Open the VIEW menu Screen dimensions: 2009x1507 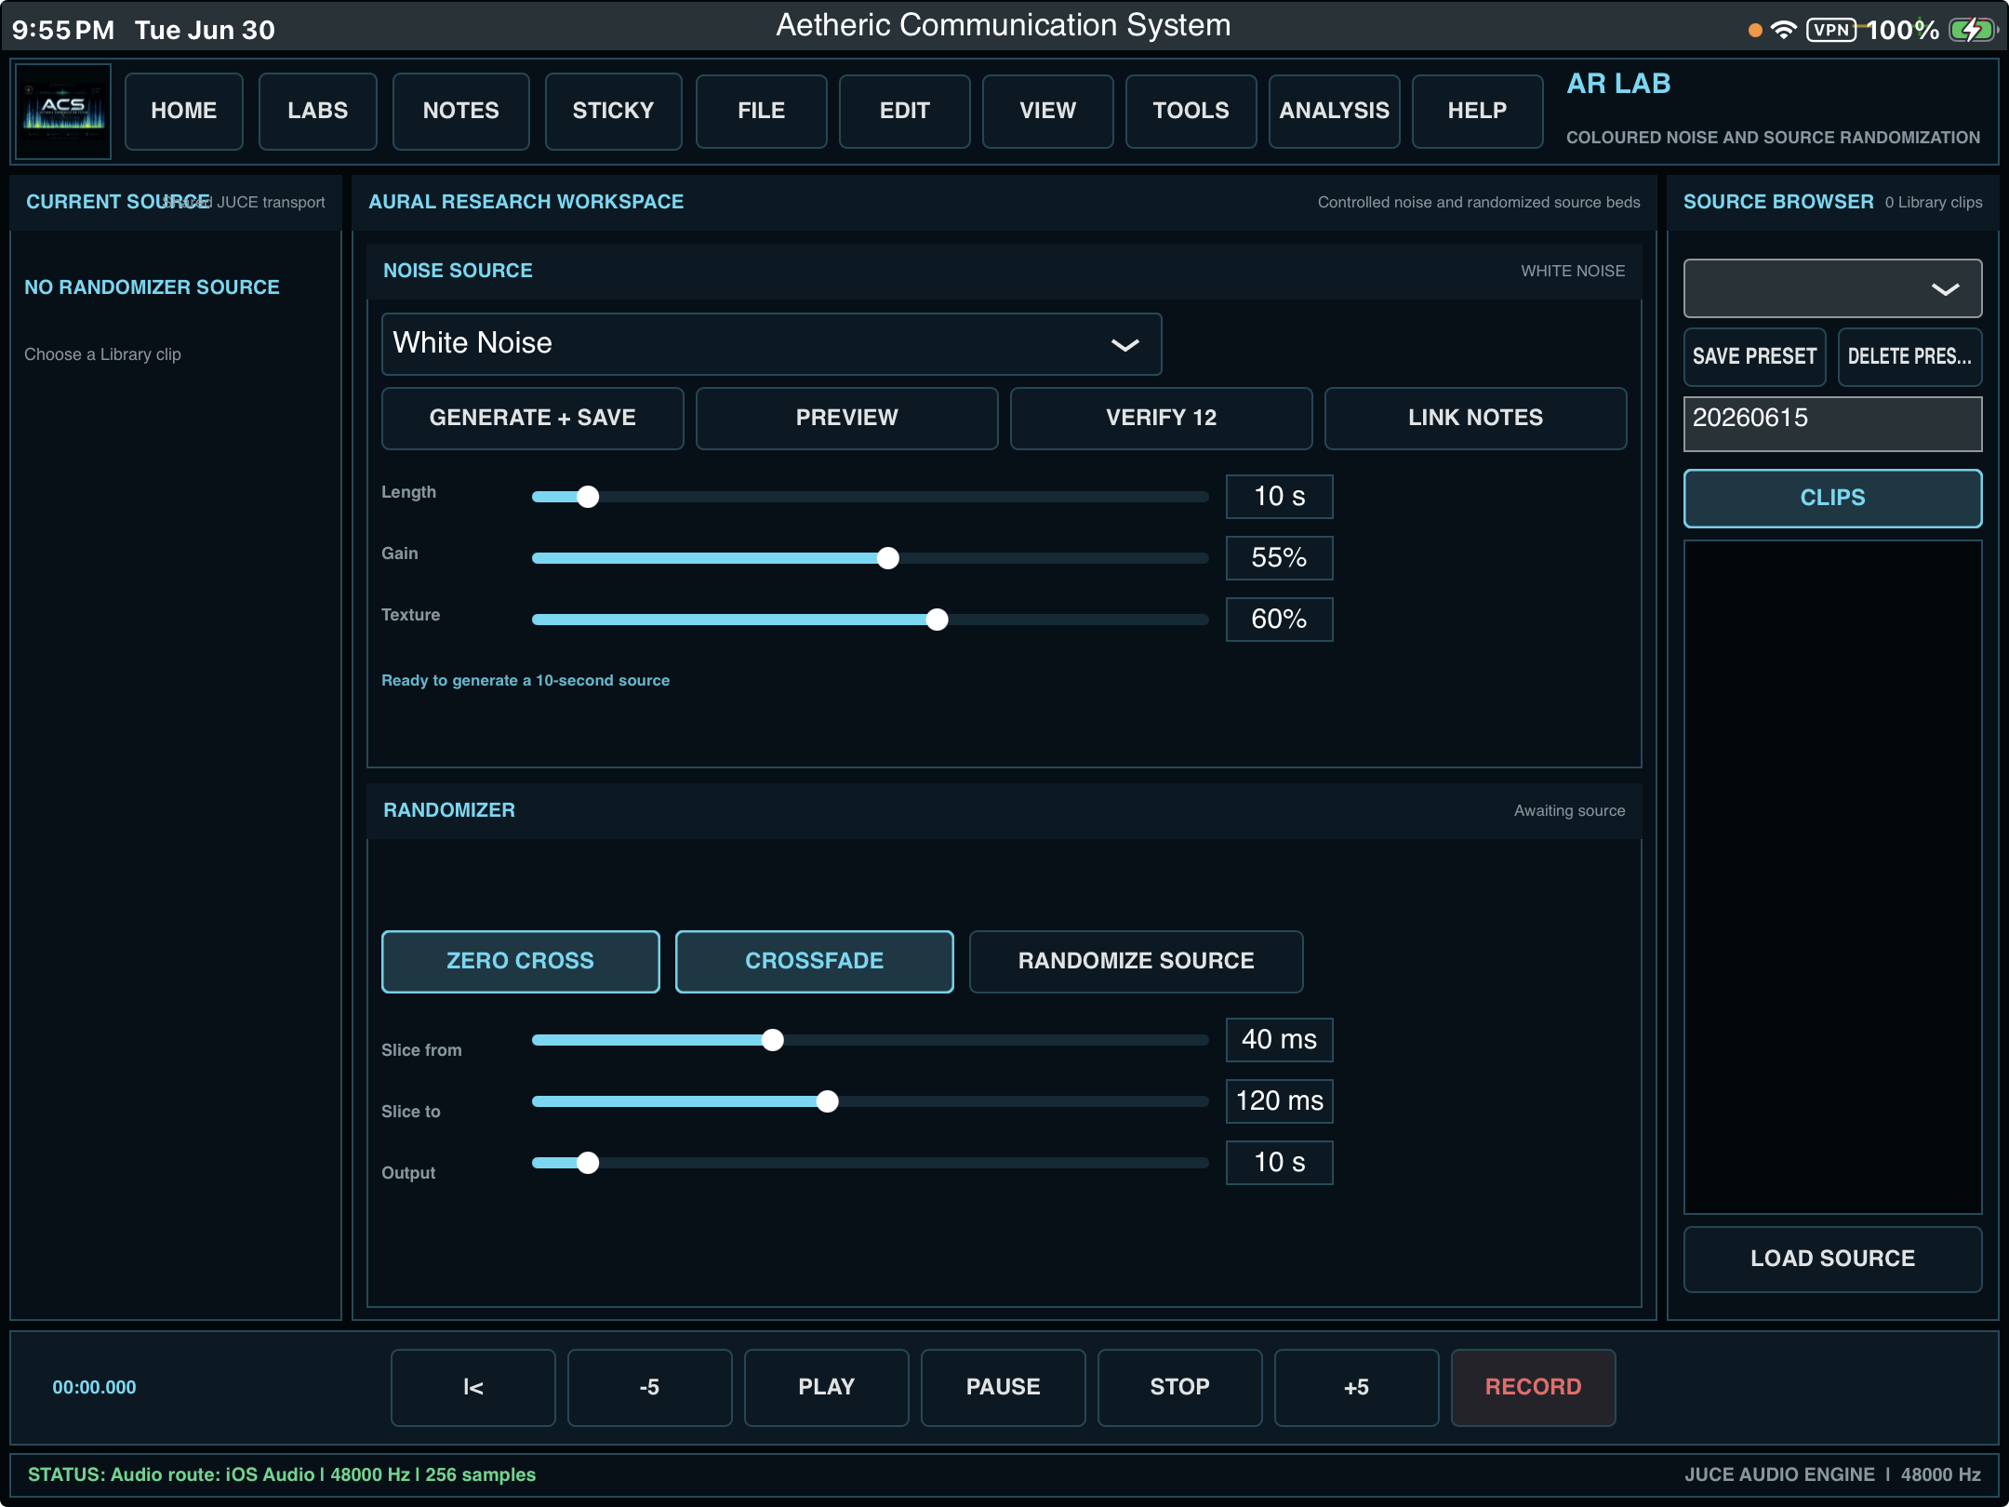point(1048,111)
